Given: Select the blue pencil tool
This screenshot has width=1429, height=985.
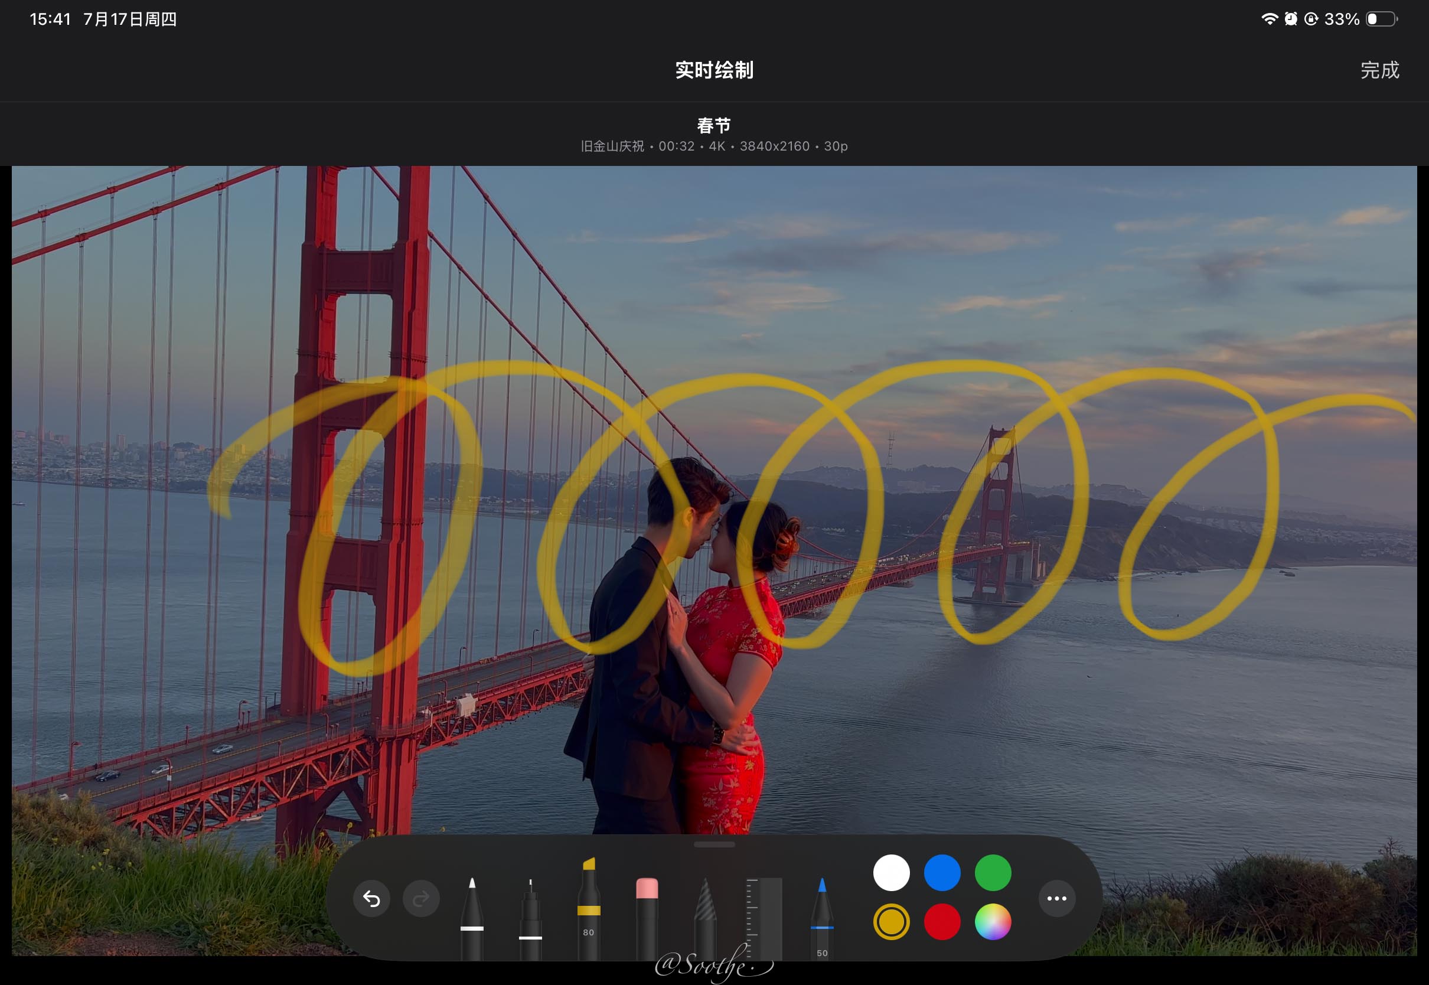Looking at the screenshot, I should 822,917.
